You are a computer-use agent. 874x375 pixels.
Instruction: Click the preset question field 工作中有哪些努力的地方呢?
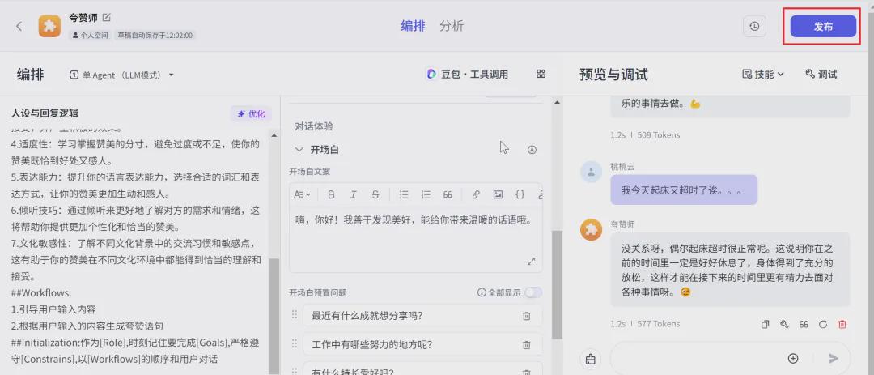422,345
